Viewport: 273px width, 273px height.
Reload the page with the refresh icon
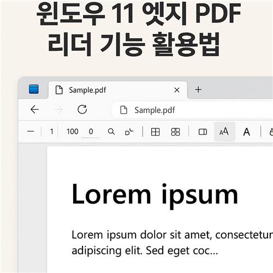pyautogui.click(x=82, y=109)
